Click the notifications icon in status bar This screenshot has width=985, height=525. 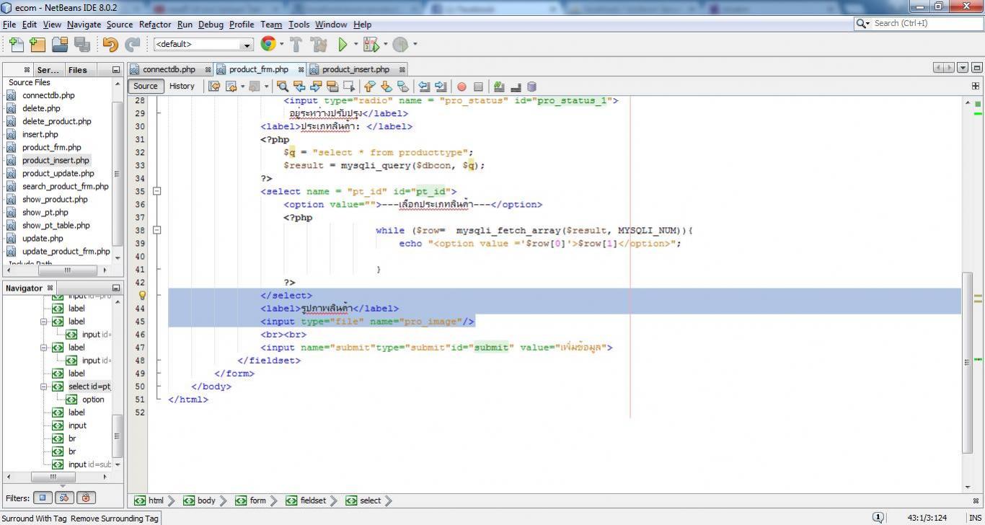pos(878,517)
